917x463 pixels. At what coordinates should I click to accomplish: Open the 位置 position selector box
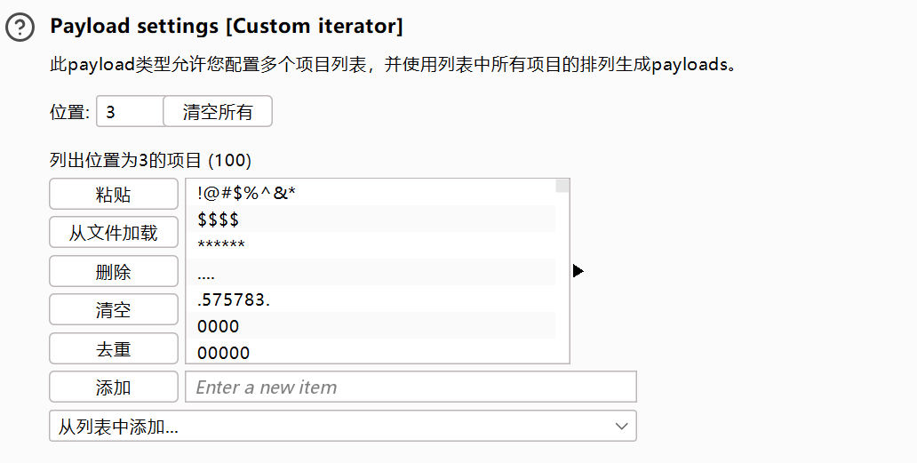coord(130,112)
